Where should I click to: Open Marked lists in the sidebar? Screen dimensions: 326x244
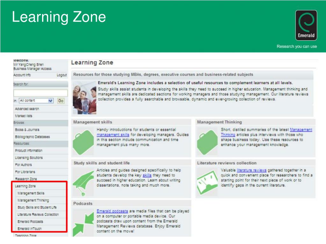24,116
